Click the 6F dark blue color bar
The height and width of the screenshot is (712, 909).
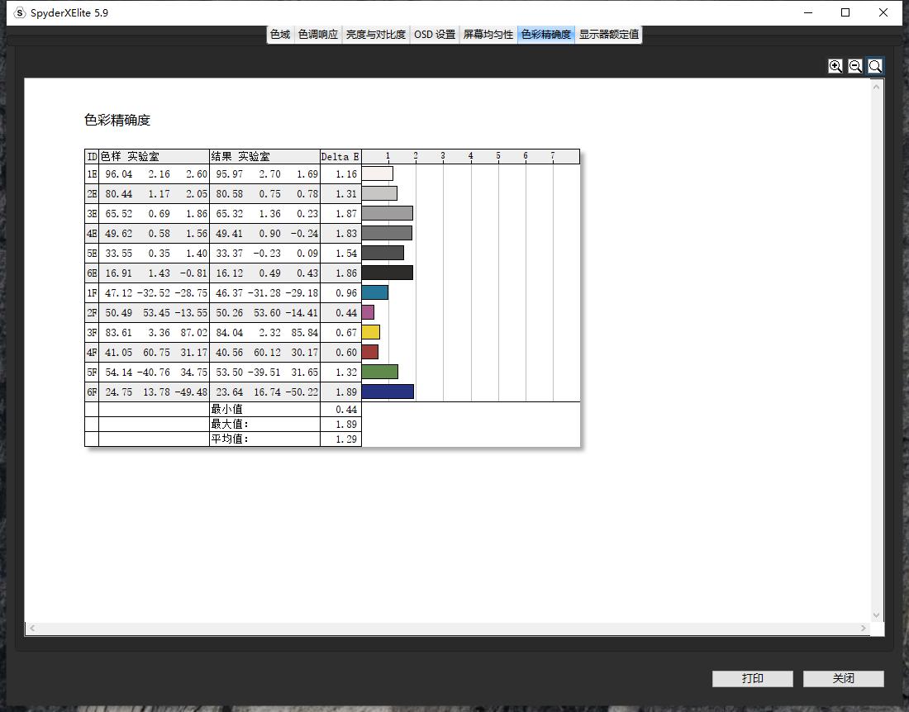[388, 392]
